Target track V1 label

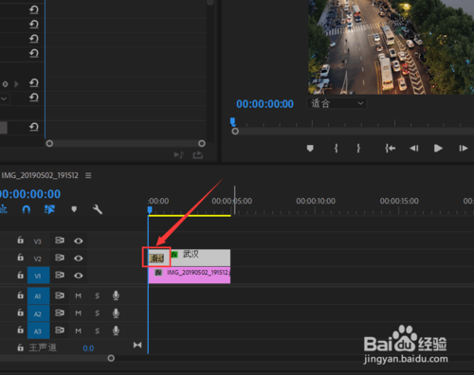coord(38,276)
